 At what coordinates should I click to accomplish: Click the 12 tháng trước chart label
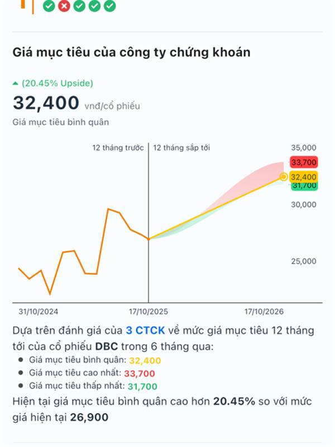(x=118, y=148)
